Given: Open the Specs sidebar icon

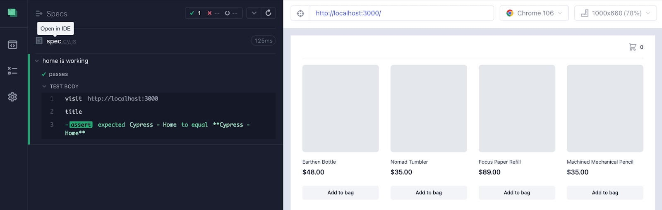Looking at the screenshot, I should [12, 45].
